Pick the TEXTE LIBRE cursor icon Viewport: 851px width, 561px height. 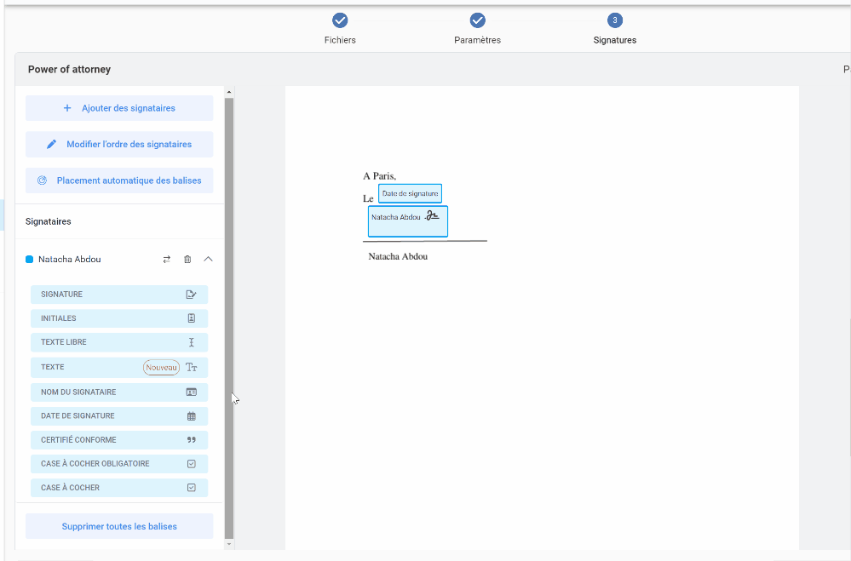(191, 342)
